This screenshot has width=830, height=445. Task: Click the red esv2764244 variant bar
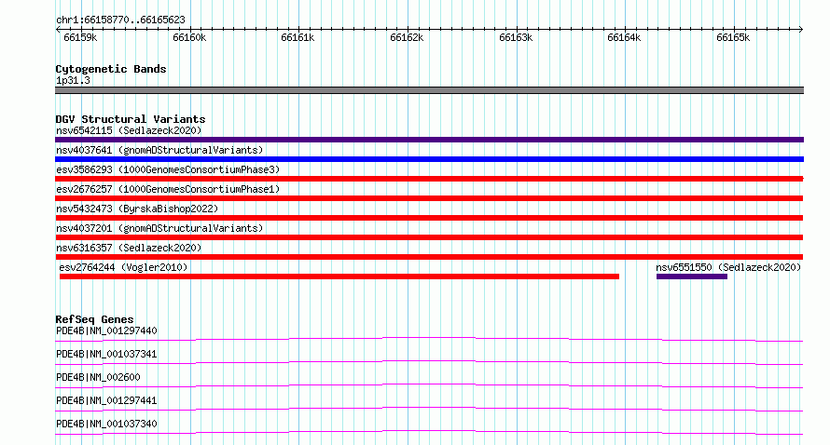point(339,276)
